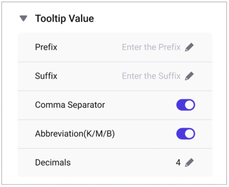Click the Abbreviation(K/M/B) label text
The image size is (229, 187).
click(x=75, y=134)
